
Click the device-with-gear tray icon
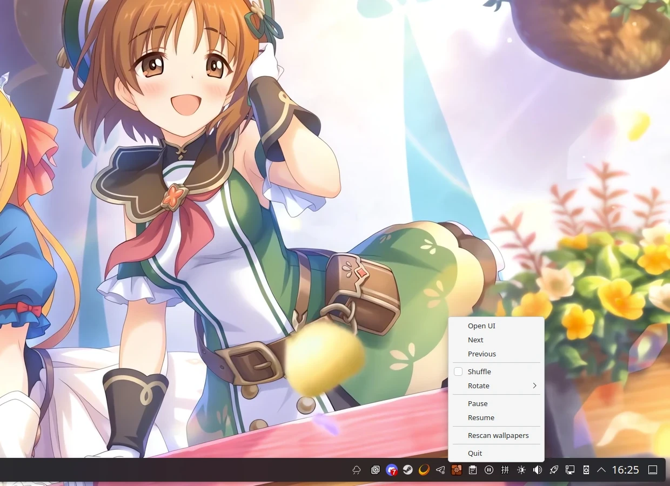[x=586, y=470]
